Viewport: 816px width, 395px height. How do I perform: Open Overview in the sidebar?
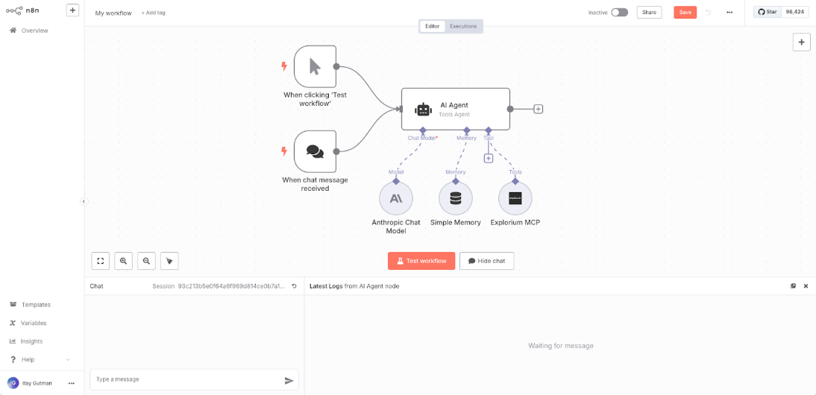coord(29,31)
